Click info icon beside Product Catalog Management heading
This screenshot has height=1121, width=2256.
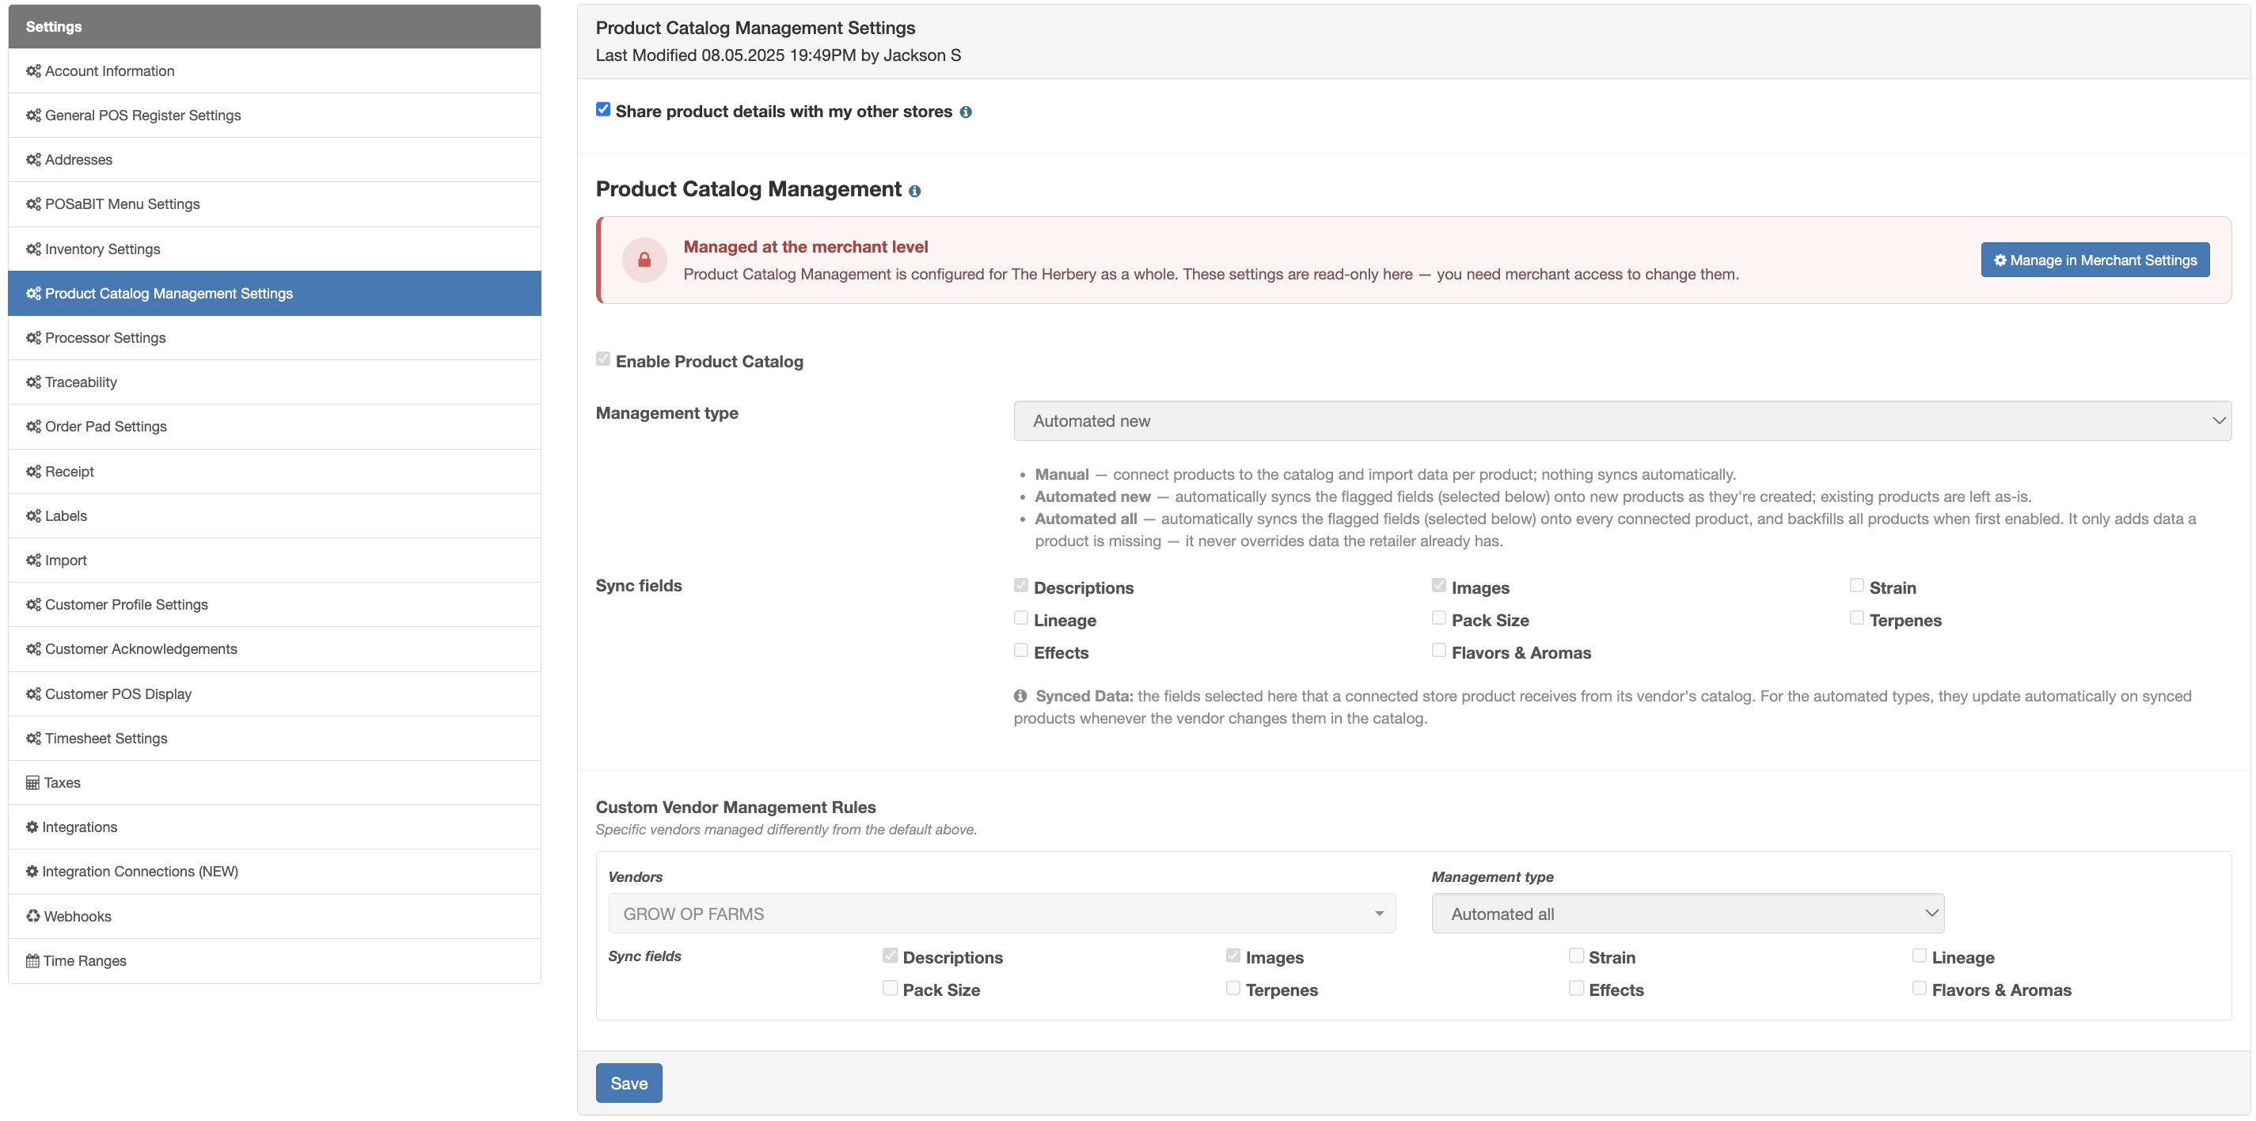914,191
